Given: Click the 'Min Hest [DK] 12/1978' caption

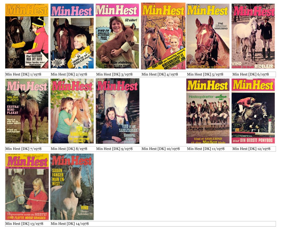Looking at the screenshot, I should (x=251, y=149).
